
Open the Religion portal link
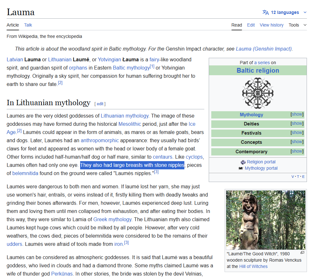click(x=261, y=162)
